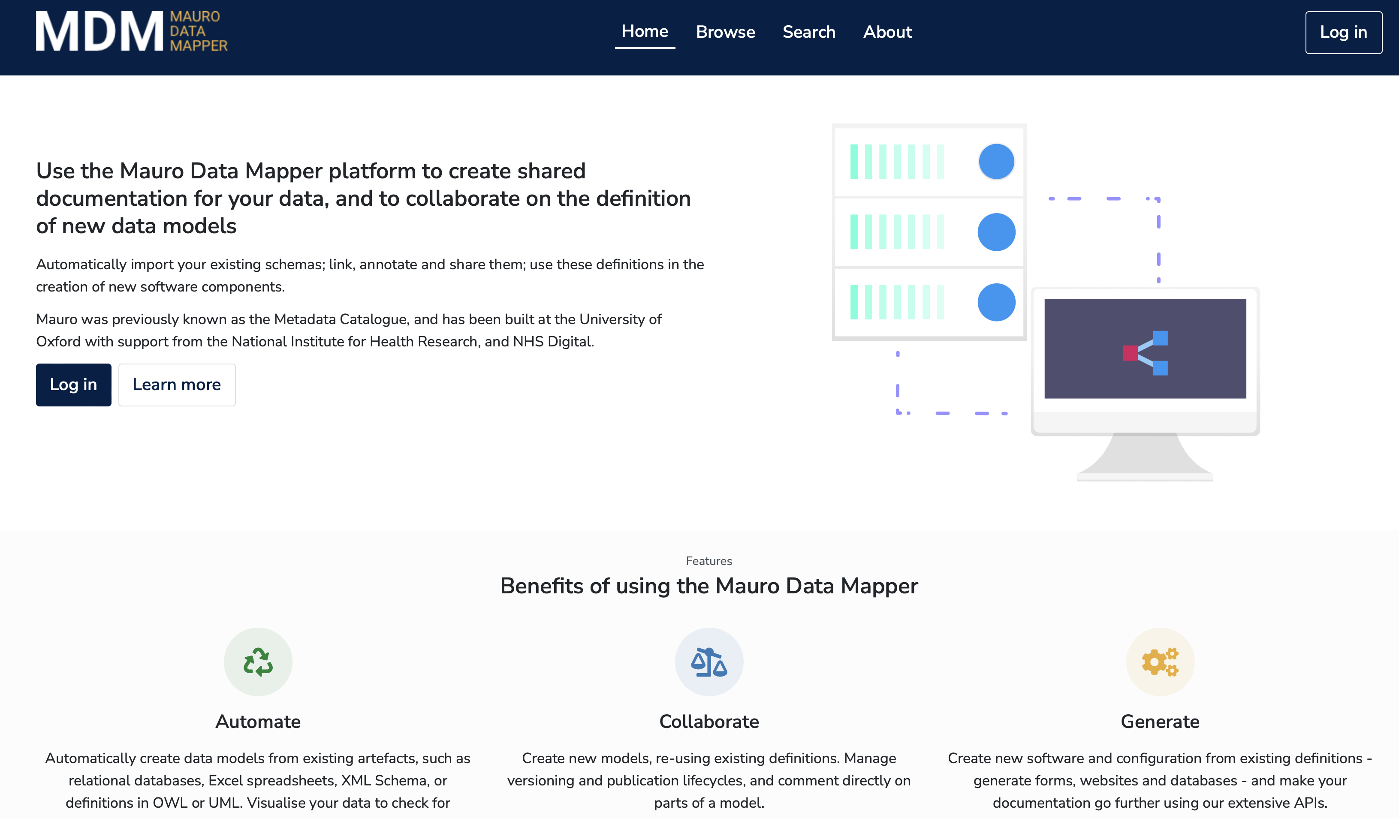Click the middle server row illustration
The width and height of the screenshot is (1399, 818).
click(x=929, y=232)
